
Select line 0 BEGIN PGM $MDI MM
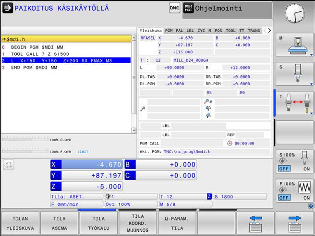click(66, 47)
